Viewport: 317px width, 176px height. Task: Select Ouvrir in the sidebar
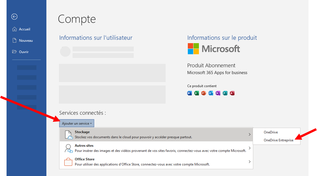24,52
